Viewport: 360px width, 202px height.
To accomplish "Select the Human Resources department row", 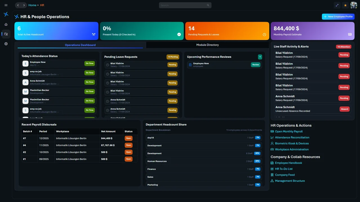I will point(204,161).
